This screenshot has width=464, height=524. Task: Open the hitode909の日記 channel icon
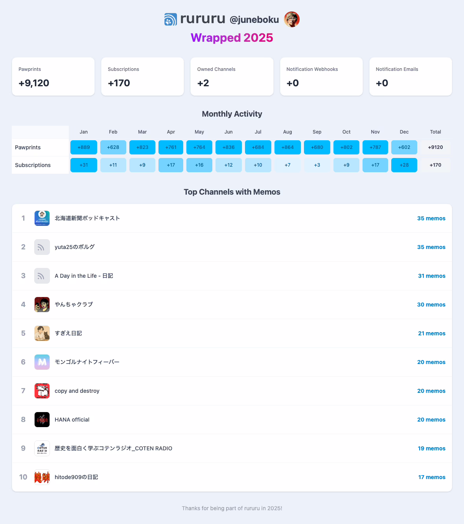[42, 477]
